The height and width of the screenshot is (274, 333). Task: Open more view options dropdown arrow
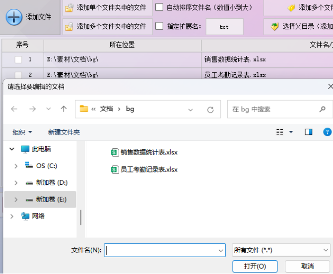click(291, 132)
